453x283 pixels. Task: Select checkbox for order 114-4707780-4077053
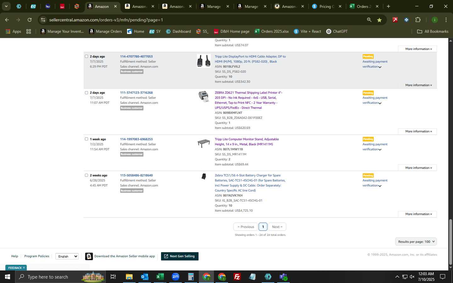pos(87,56)
